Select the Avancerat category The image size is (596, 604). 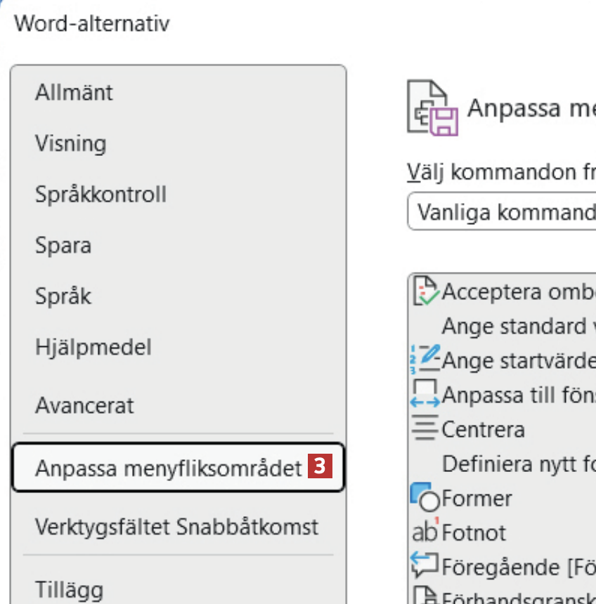[x=84, y=405]
